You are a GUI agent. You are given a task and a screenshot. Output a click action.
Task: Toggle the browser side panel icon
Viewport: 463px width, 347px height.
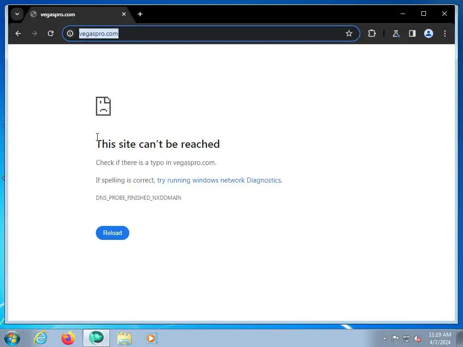coord(412,33)
